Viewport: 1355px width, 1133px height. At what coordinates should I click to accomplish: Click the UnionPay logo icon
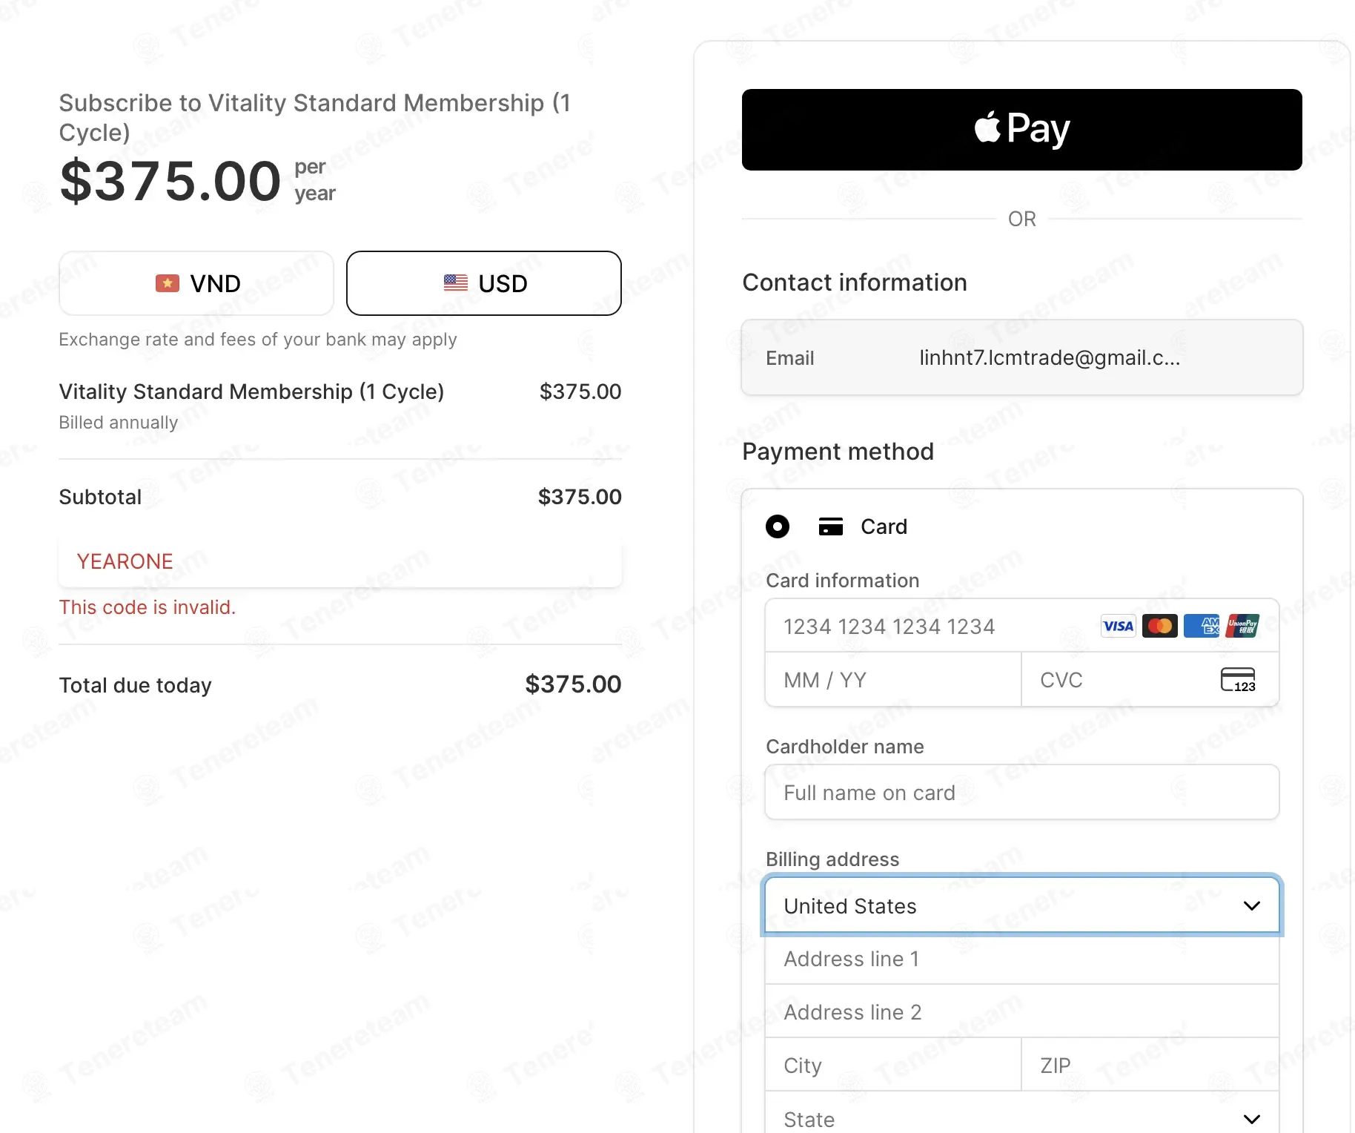1243,627
